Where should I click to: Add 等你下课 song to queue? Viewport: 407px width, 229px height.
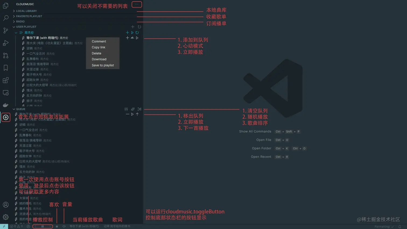(x=127, y=38)
